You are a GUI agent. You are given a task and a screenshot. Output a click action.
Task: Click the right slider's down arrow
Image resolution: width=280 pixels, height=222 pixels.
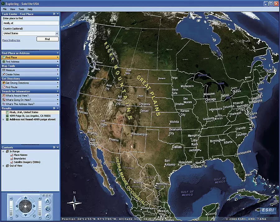point(40,218)
